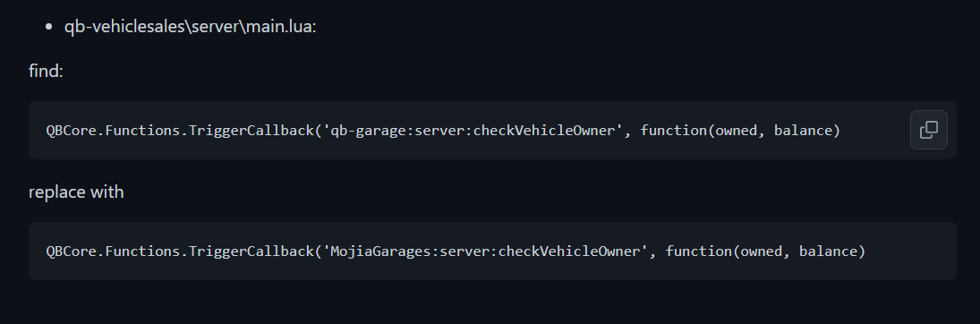Click 'Functions' in the first code line
The width and height of the screenshot is (980, 324).
point(142,131)
